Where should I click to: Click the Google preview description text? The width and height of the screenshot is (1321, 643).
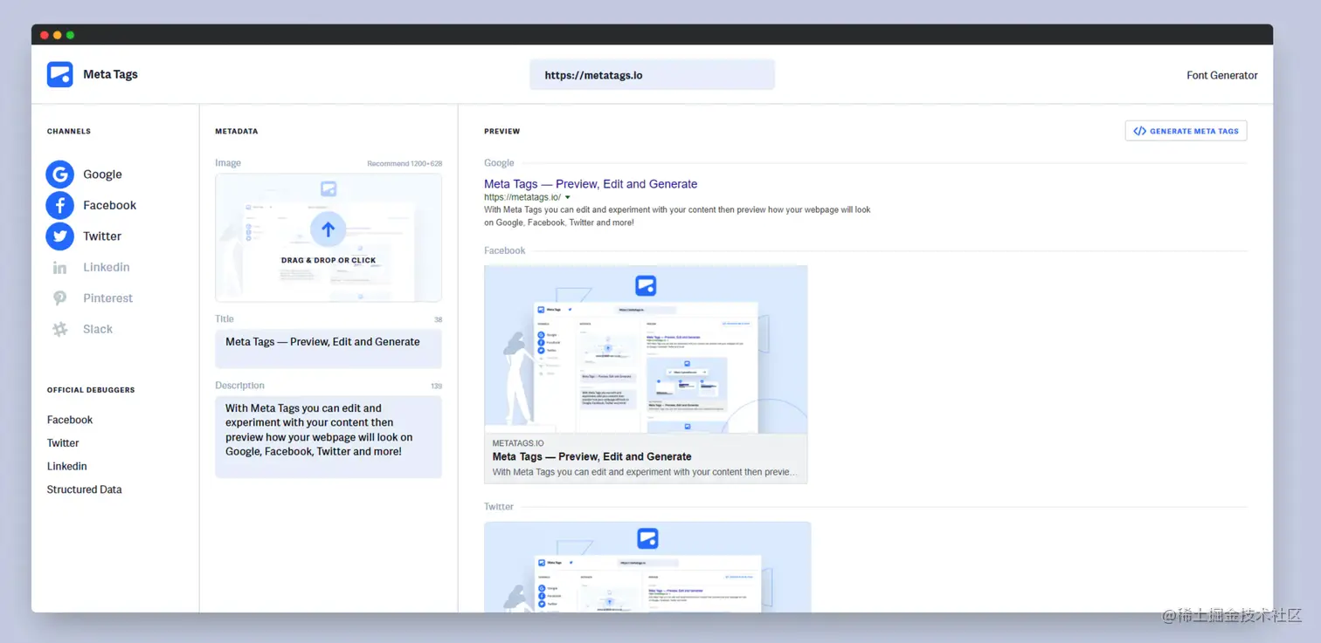click(x=677, y=216)
